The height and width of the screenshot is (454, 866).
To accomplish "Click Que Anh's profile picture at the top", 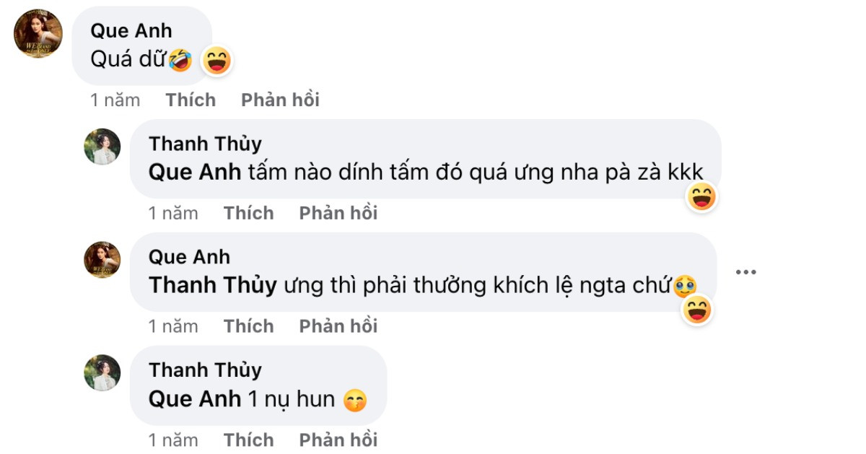I will pos(38,35).
